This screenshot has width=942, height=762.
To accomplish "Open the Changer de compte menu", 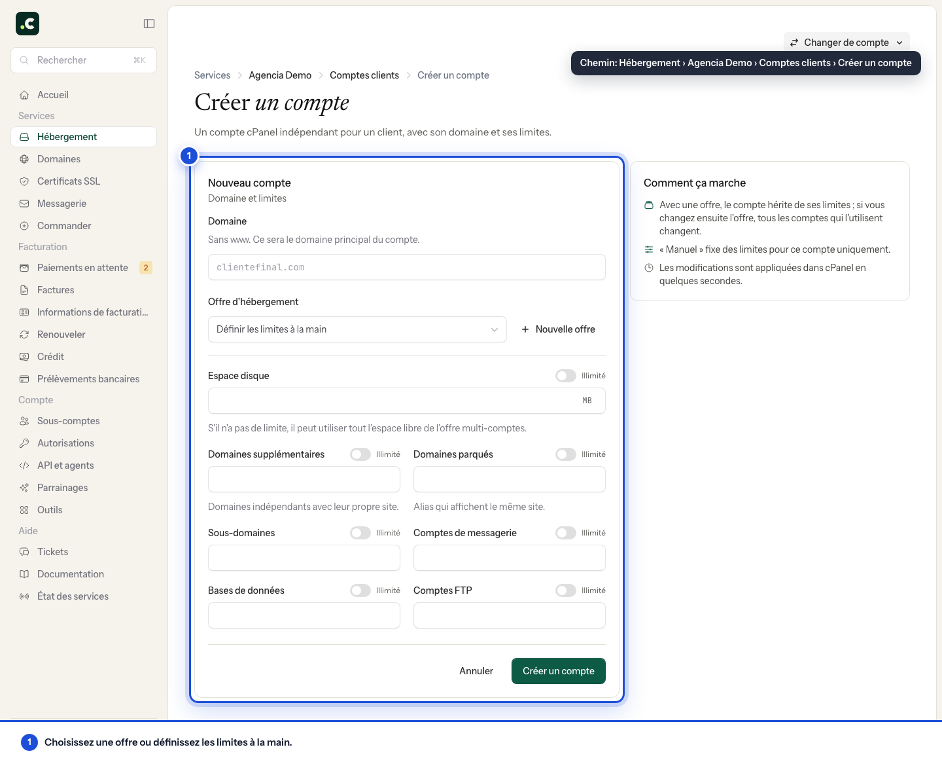I will pos(846,43).
